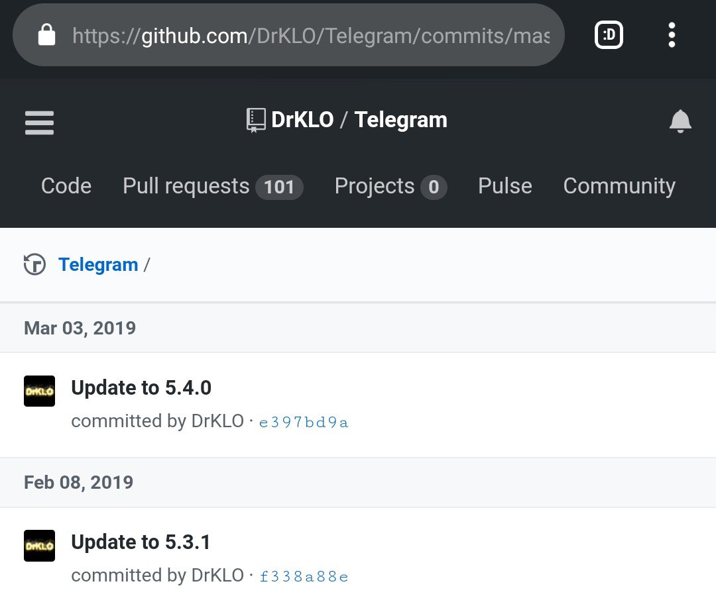The width and height of the screenshot is (716, 606).
Task: Open the browser three-dot menu
Action: (x=671, y=34)
